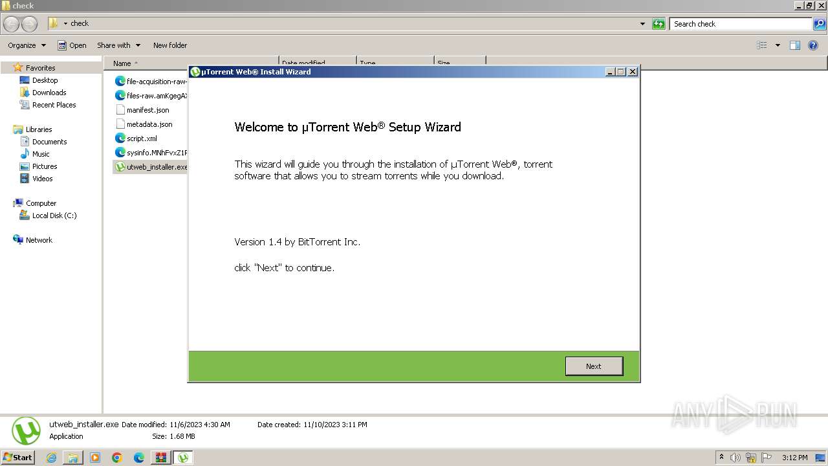This screenshot has height=466, width=828.
Task: Click the volume speaker tray icon
Action: 735,458
